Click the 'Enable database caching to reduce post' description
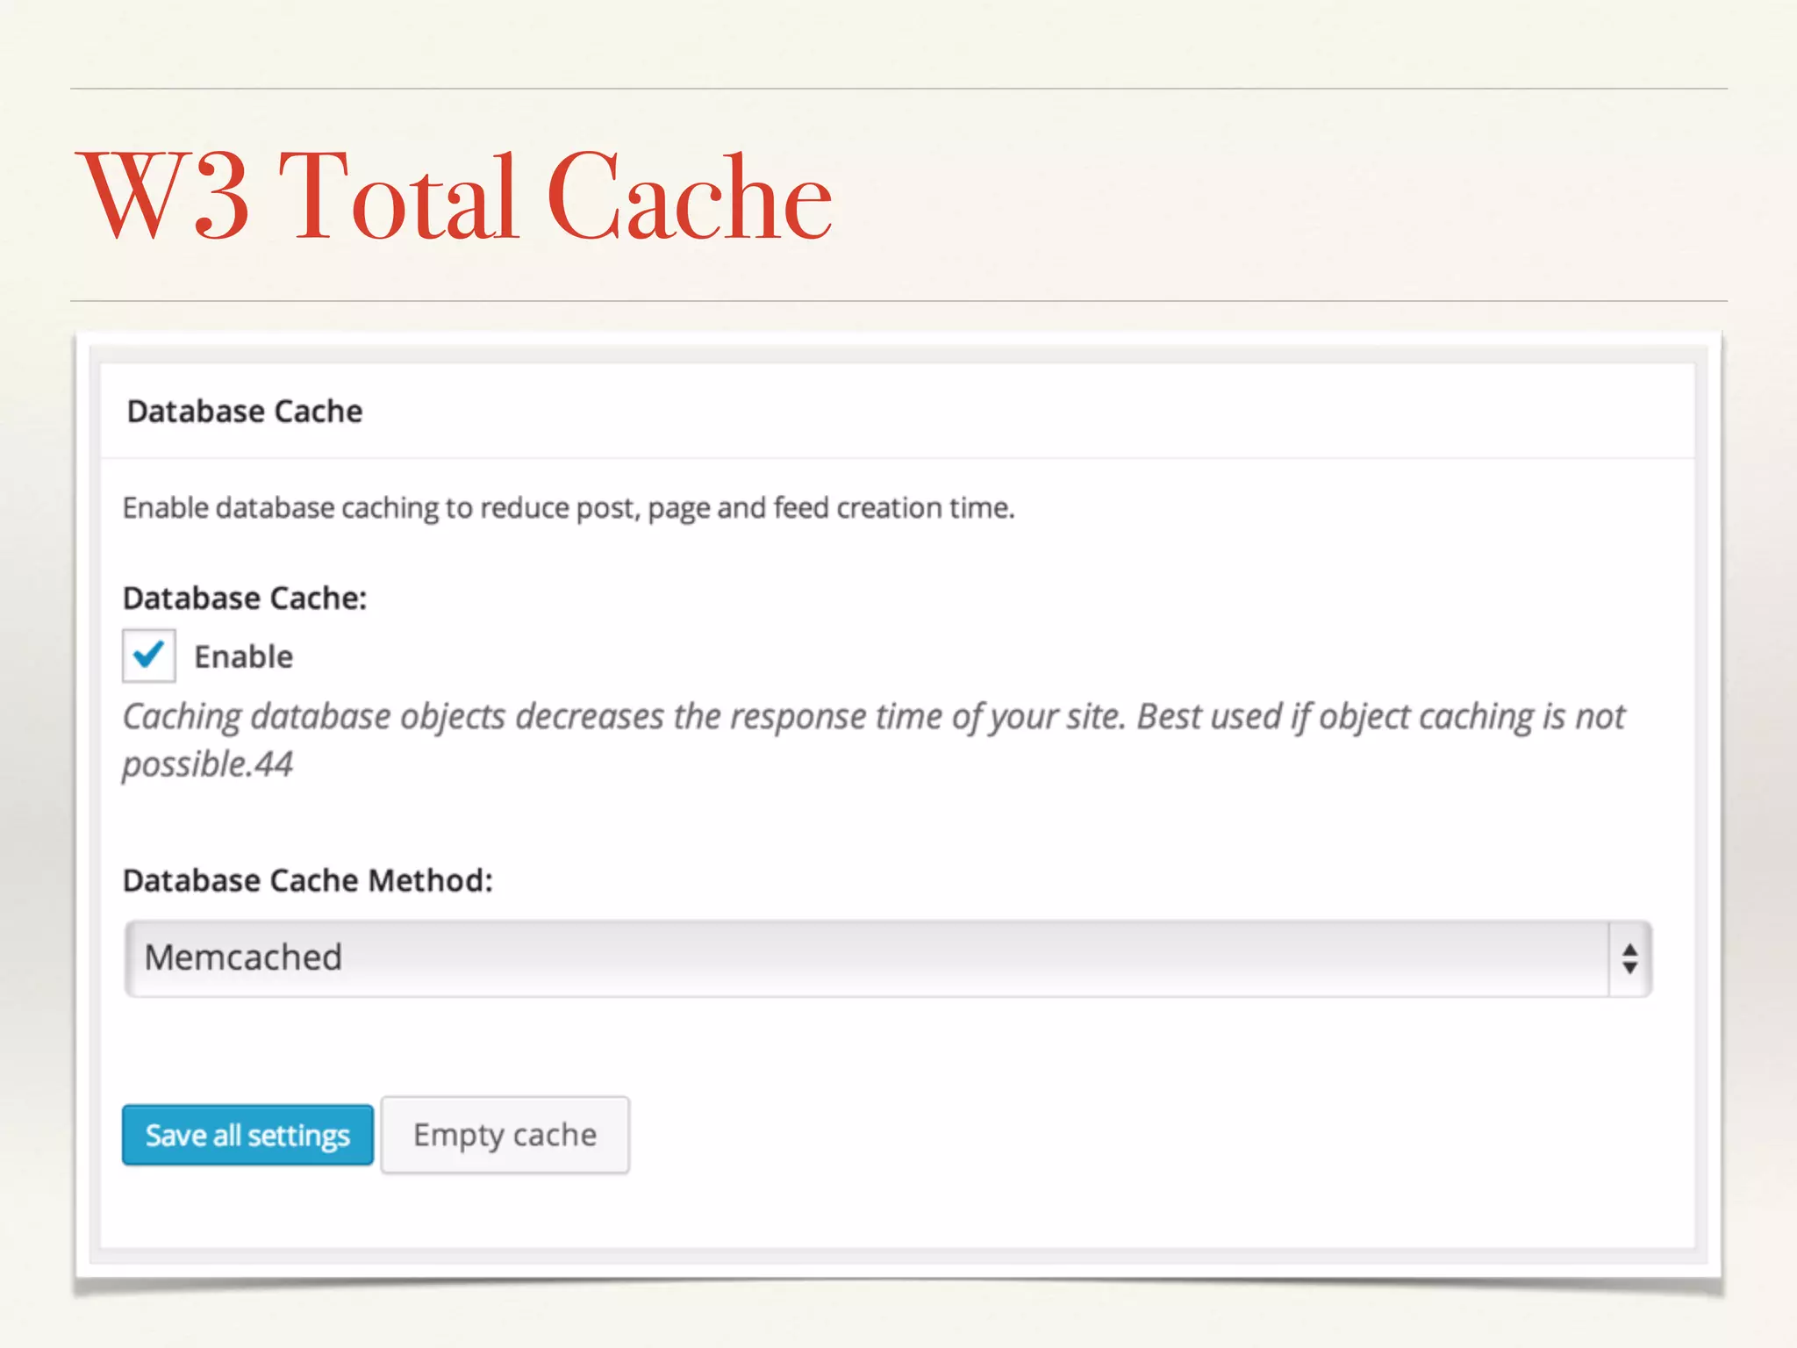Image resolution: width=1797 pixels, height=1348 pixels. tap(569, 508)
